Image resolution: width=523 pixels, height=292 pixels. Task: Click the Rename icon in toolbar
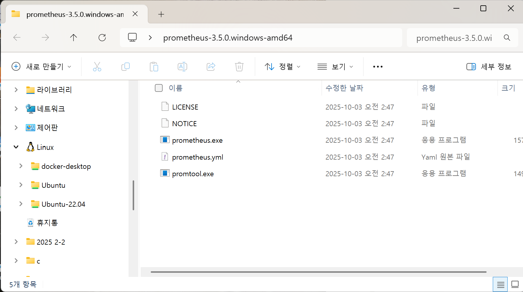point(182,67)
